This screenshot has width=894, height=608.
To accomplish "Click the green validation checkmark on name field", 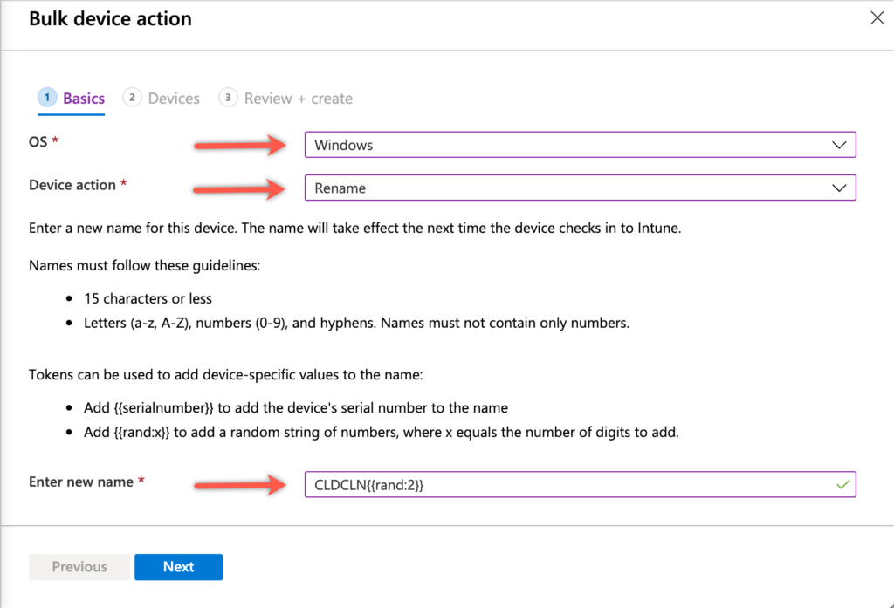I will (844, 484).
